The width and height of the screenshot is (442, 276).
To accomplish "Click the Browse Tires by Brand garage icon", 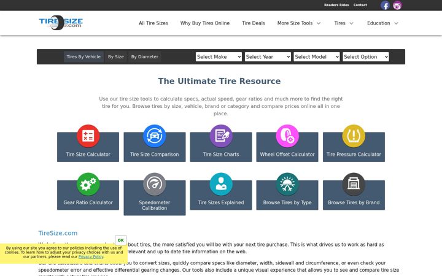I will tap(354, 184).
